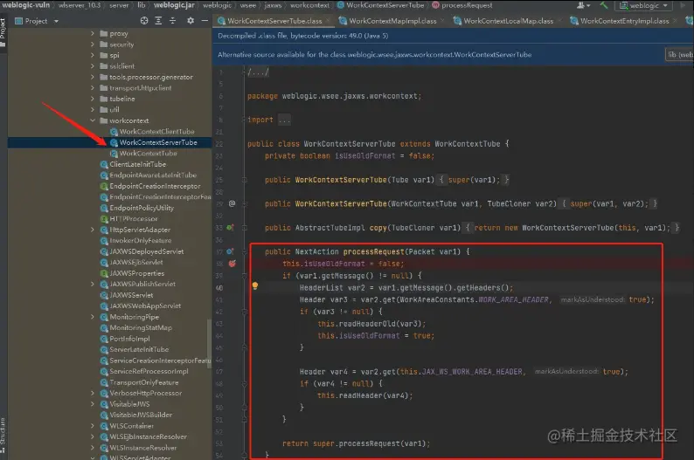Select EndpointCreationInterceptor class

pos(155,186)
